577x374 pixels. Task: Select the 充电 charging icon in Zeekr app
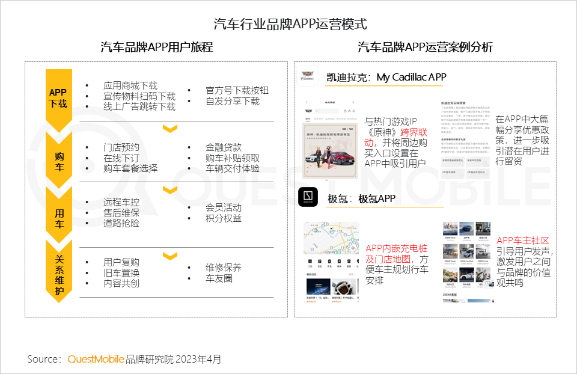coord(329,262)
